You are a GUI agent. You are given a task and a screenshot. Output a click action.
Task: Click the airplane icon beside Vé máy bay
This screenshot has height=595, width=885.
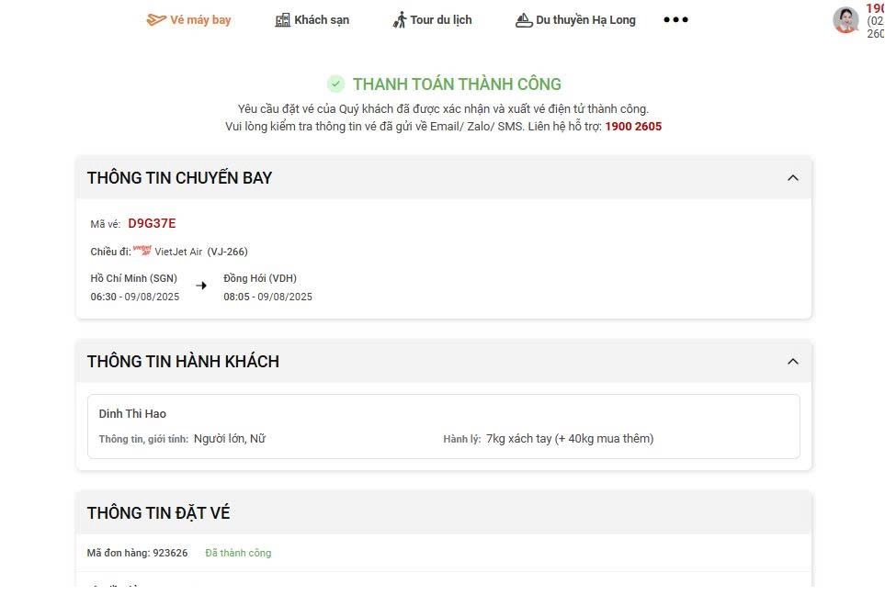coord(156,19)
